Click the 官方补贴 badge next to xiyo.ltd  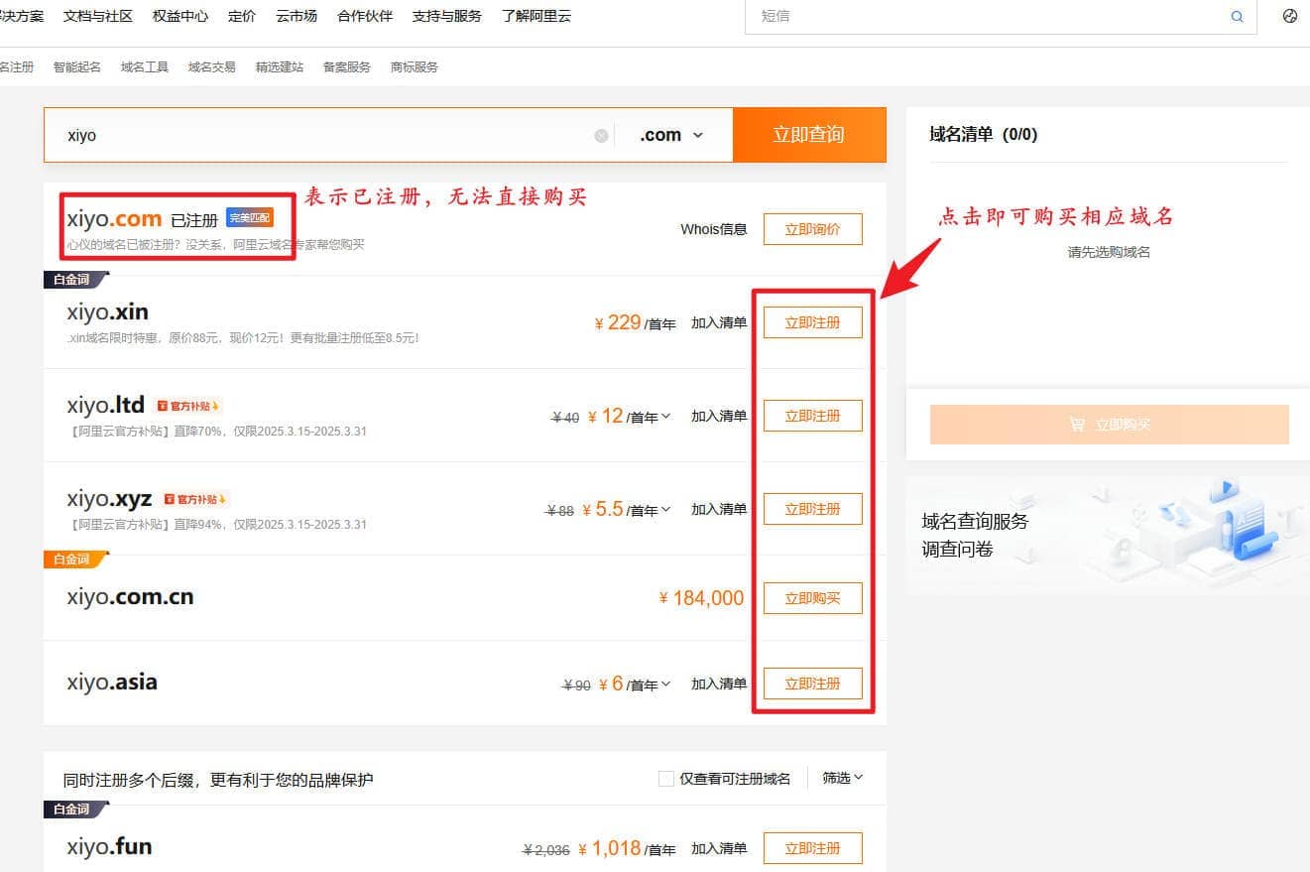188,406
